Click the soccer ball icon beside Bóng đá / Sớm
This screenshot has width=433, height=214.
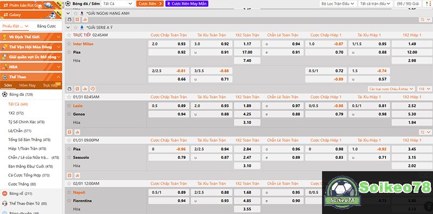point(68,4)
